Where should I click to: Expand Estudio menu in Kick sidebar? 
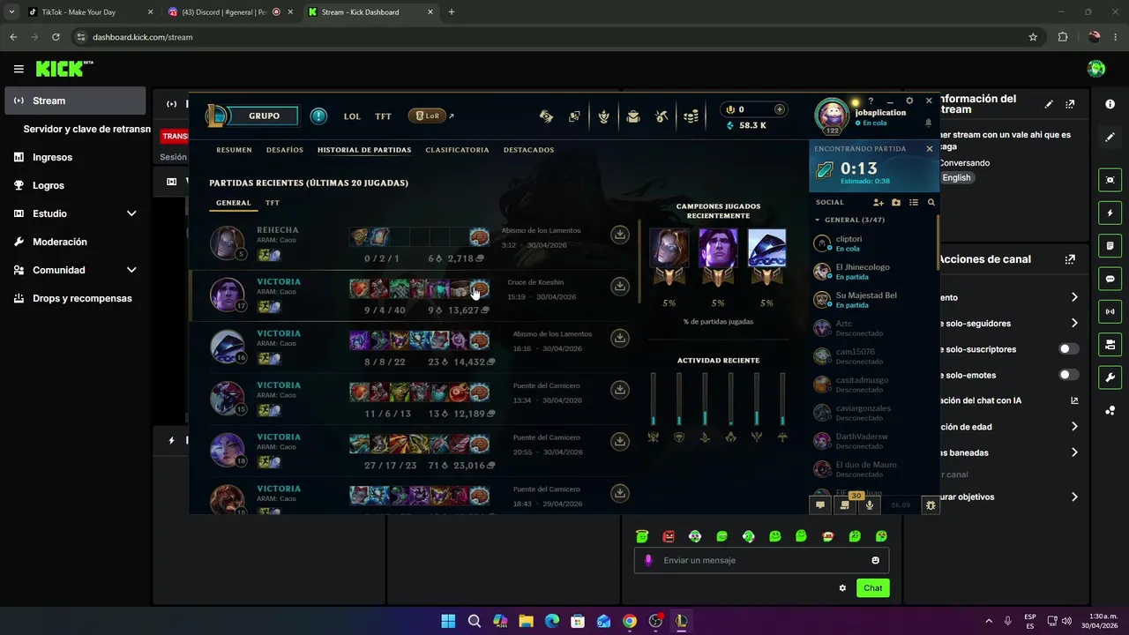131,213
